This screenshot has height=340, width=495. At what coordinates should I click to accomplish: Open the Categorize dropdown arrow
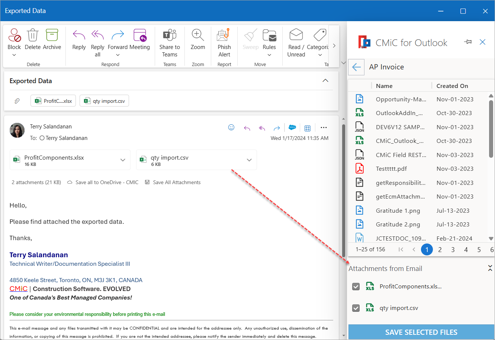tap(320, 55)
